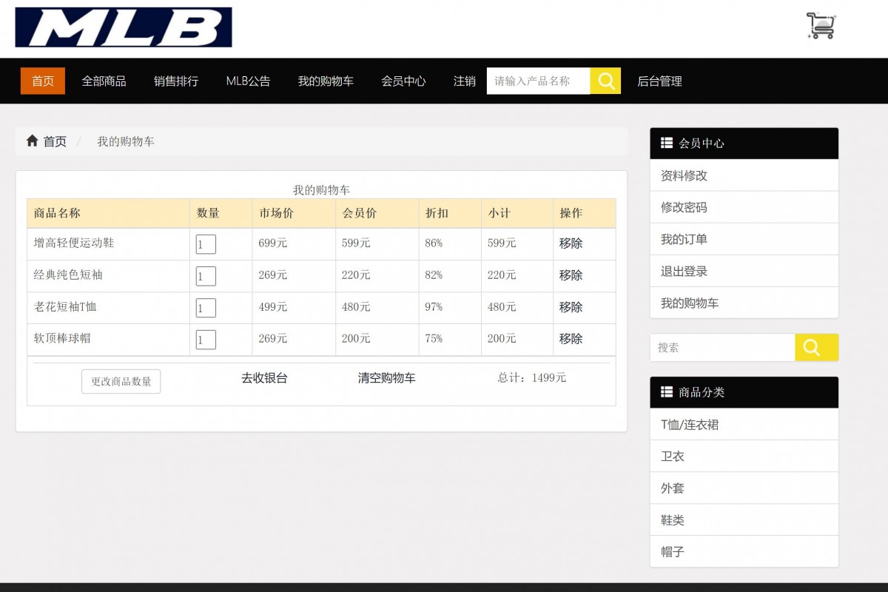Image resolution: width=888 pixels, height=592 pixels.
Task: Open the shopping cart icon top right
Action: [820, 26]
